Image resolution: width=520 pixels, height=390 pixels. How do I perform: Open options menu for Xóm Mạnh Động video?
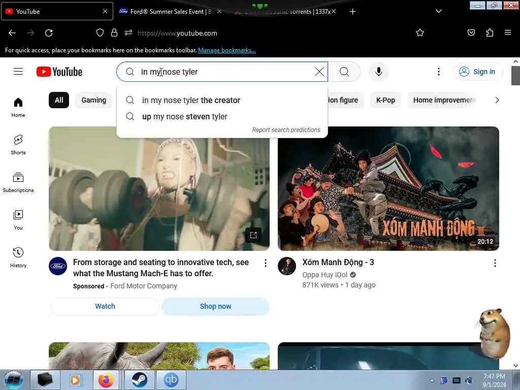coord(495,263)
